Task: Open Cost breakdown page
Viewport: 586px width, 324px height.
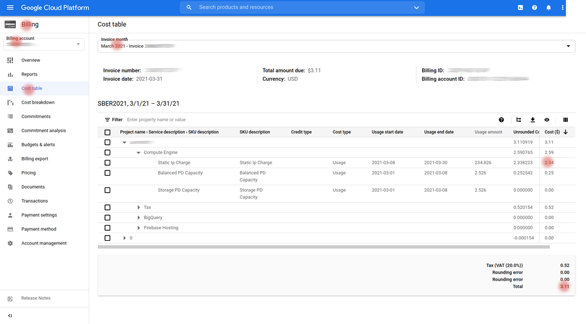Action: tap(38, 103)
